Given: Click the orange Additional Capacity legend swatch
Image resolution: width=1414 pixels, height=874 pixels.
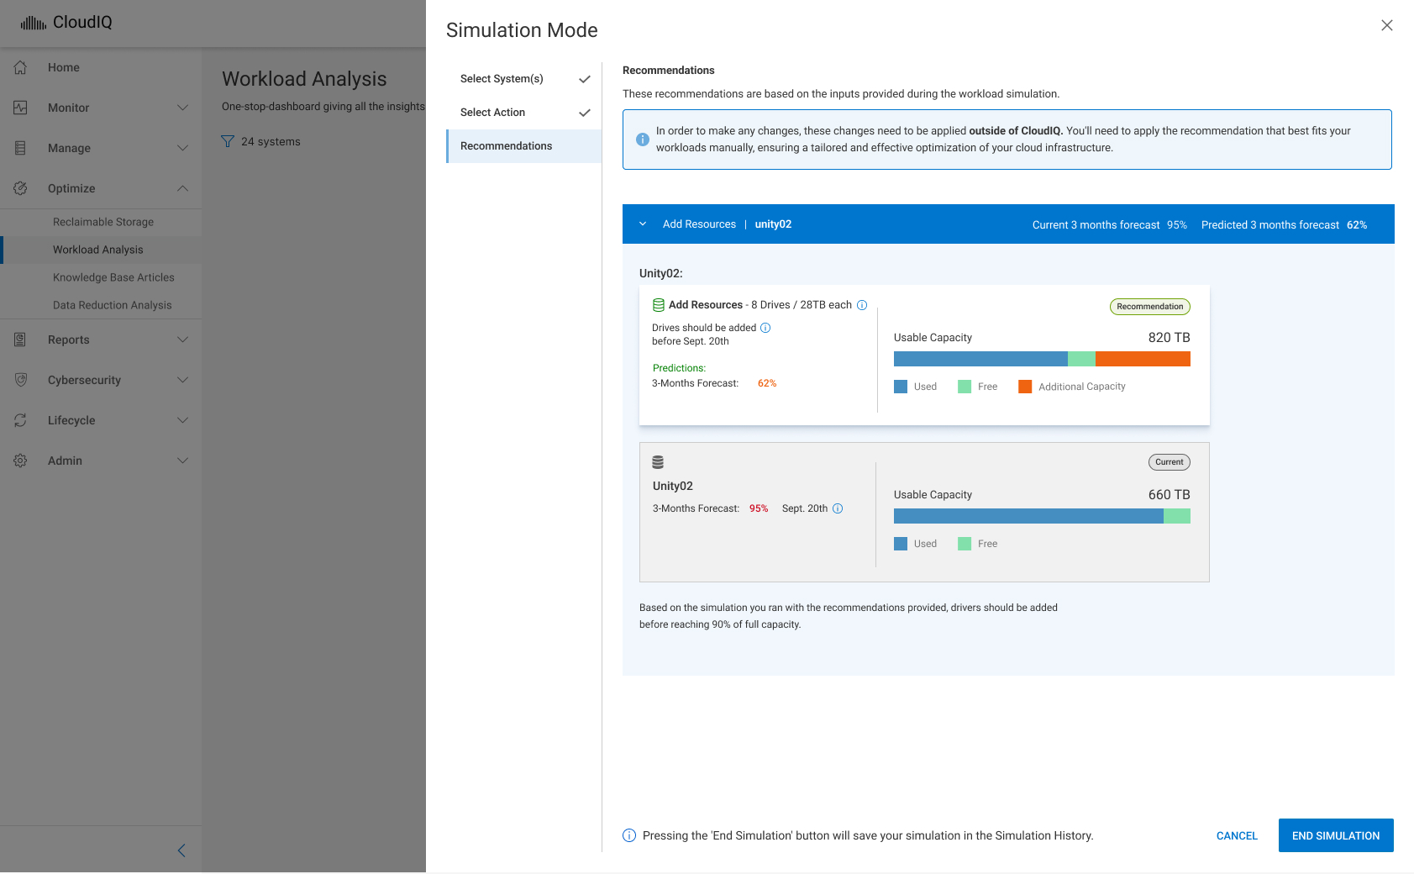Looking at the screenshot, I should coord(1025,387).
